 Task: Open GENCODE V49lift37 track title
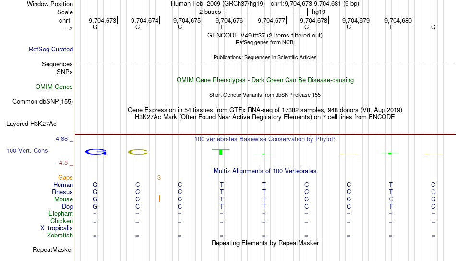pyautogui.click(x=264, y=36)
